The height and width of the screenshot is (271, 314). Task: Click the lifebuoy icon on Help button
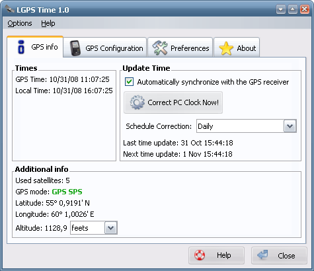pyautogui.click(x=200, y=255)
